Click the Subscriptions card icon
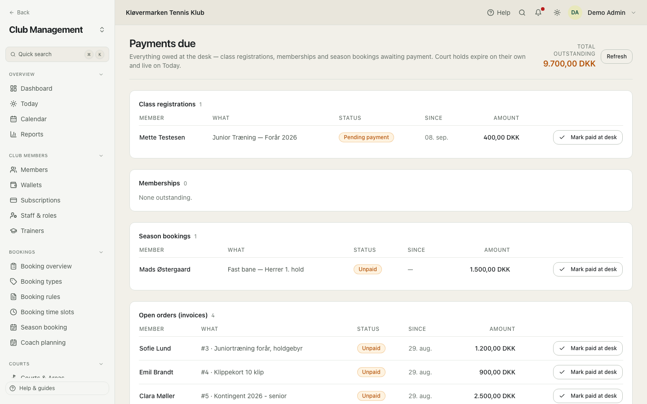 coord(13,200)
